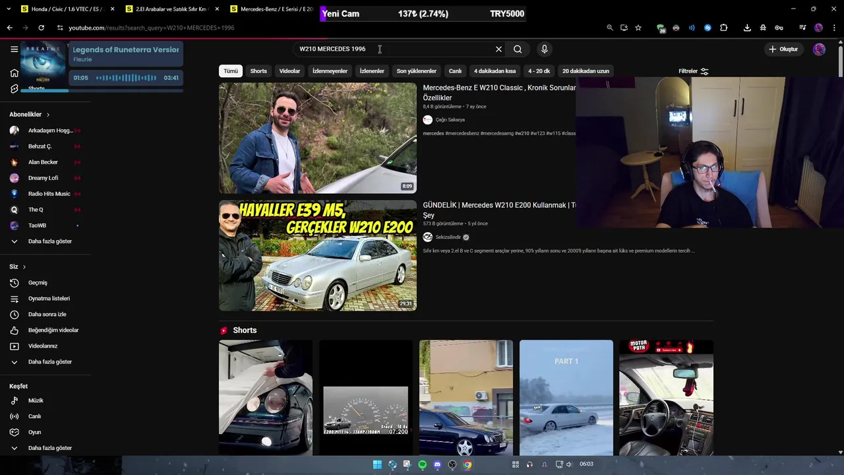Open the Siz section chevron
The image size is (844, 475).
[24, 267]
